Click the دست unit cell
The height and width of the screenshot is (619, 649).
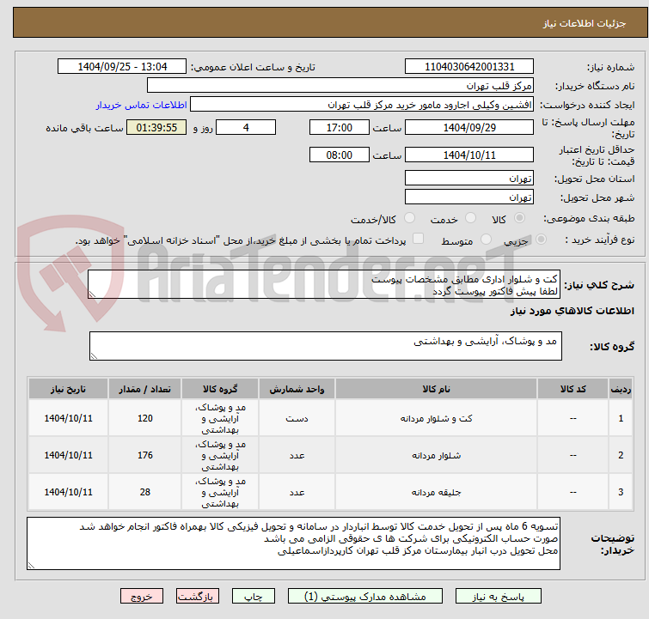click(297, 418)
